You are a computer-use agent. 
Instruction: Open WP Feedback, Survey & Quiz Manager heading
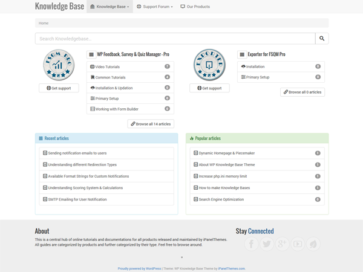pyautogui.click(x=133, y=54)
